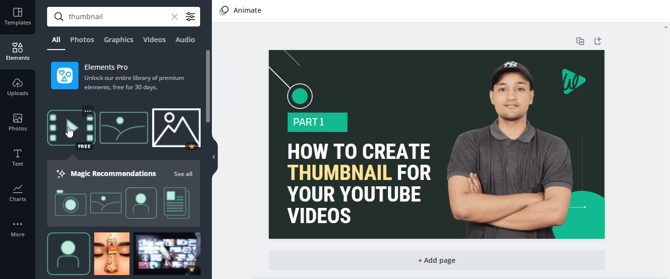The image size is (670, 279).
Task: Open the Uploads sidebar tab
Action: (x=18, y=87)
